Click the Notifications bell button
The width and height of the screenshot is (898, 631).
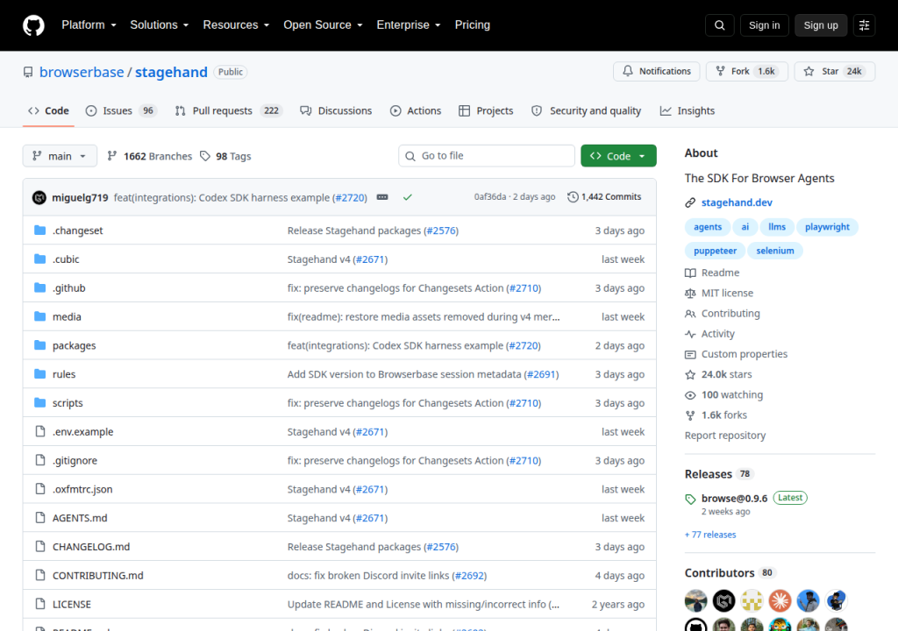(x=656, y=71)
